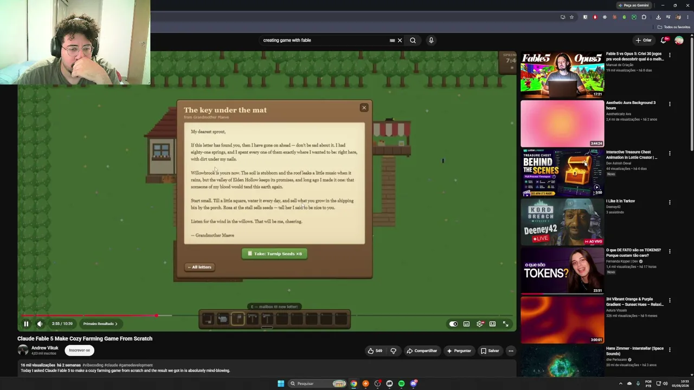Open the Primeiro Resultado chapter chevron

tap(116, 324)
